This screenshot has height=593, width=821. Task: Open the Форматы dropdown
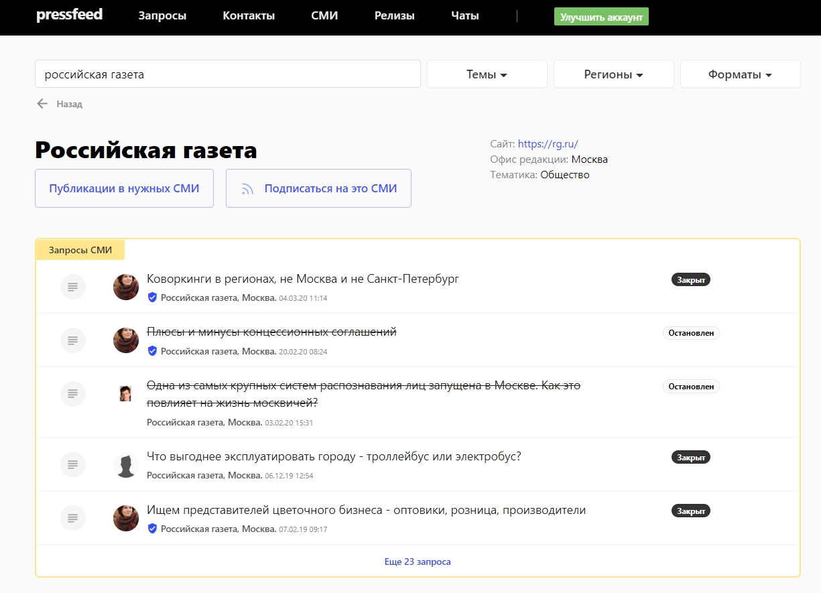click(x=740, y=74)
